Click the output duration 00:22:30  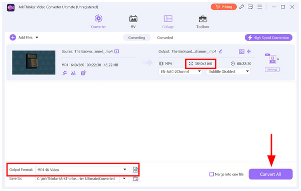pyautogui.click(x=244, y=63)
